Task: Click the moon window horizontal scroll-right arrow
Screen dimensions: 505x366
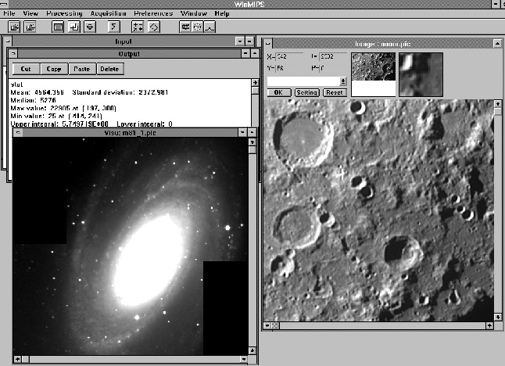Action: coord(489,326)
